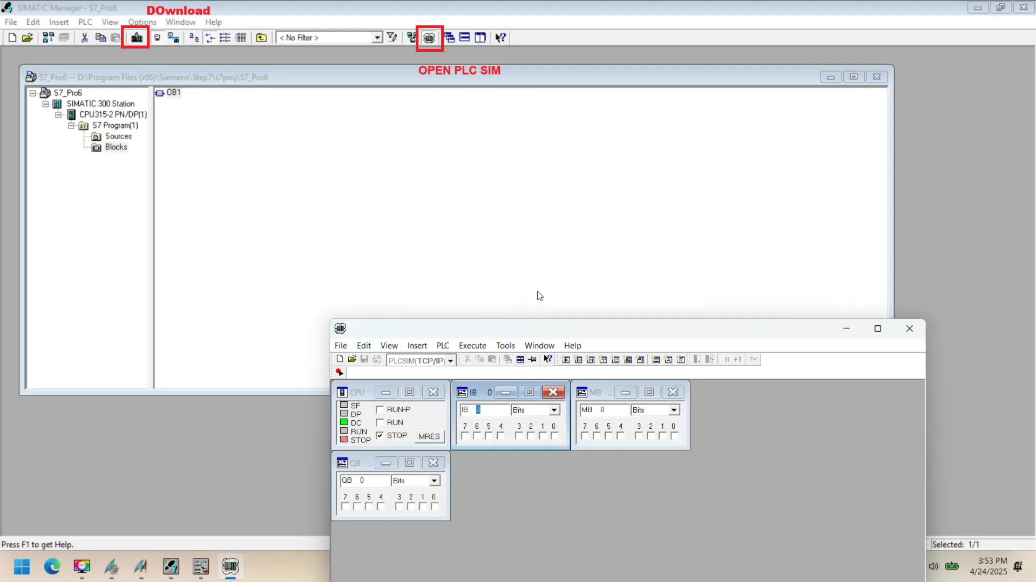The height and width of the screenshot is (582, 1036).
Task: Click Accessible Nodes icon in SIMATIC Manager toolbar
Action: (x=48, y=37)
